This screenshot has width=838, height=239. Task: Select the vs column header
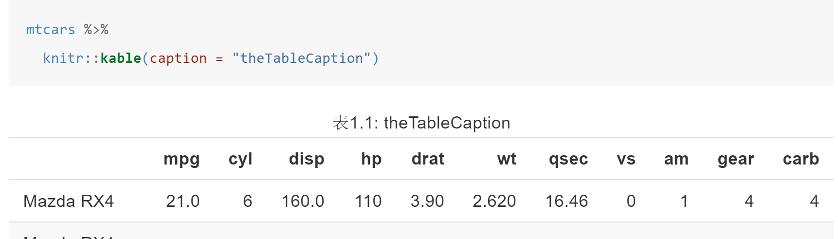(626, 159)
